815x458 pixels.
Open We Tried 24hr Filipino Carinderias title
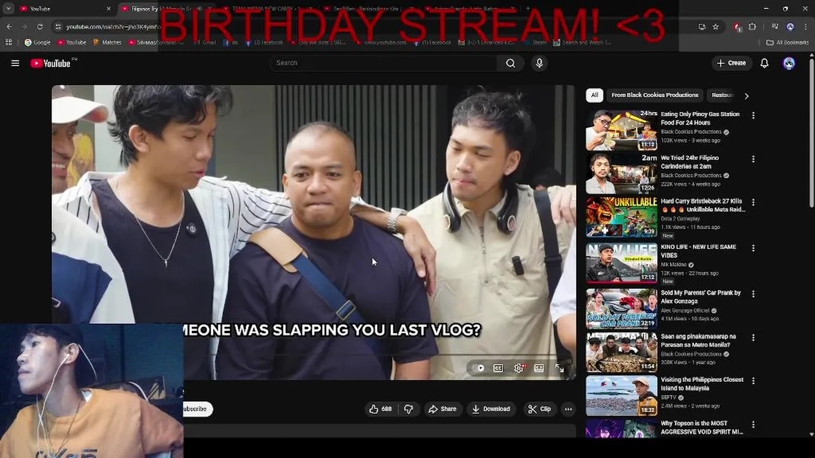tap(690, 162)
